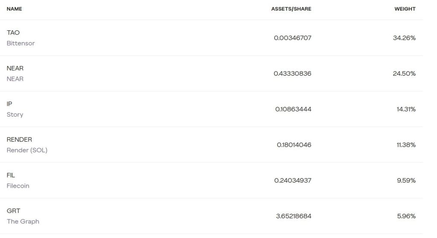This screenshot has width=437, height=238.
Task: Click the 0.00346707 assets per share value
Action: pyautogui.click(x=292, y=38)
